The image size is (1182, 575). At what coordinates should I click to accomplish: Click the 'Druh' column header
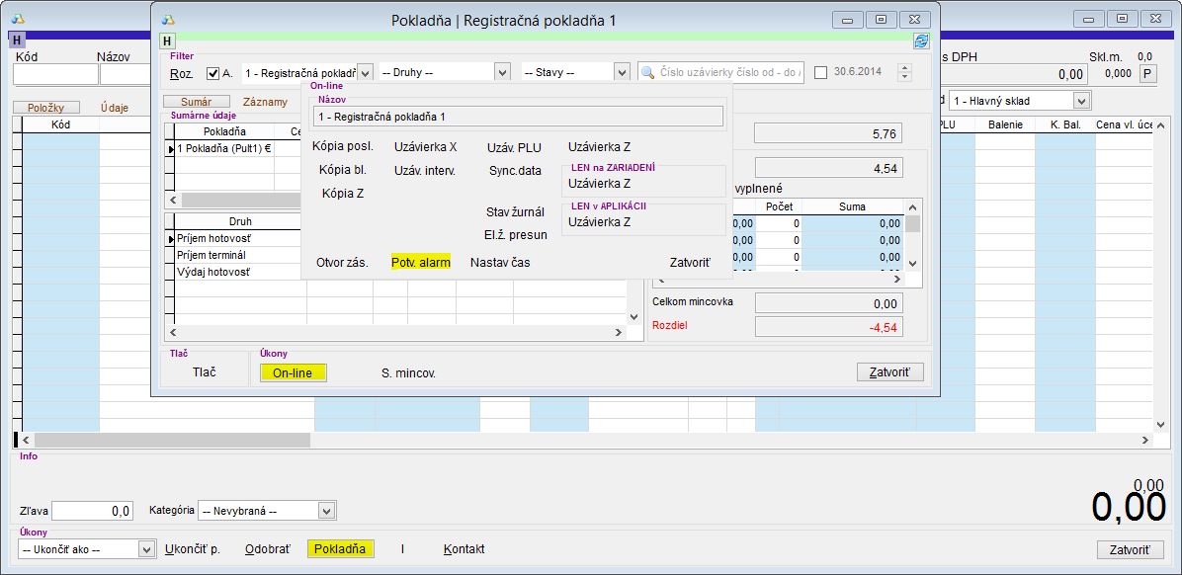240,221
